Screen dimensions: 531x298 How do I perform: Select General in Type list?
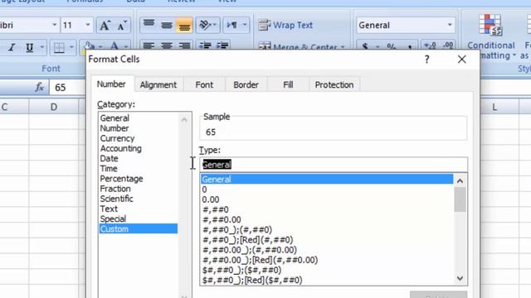click(327, 180)
